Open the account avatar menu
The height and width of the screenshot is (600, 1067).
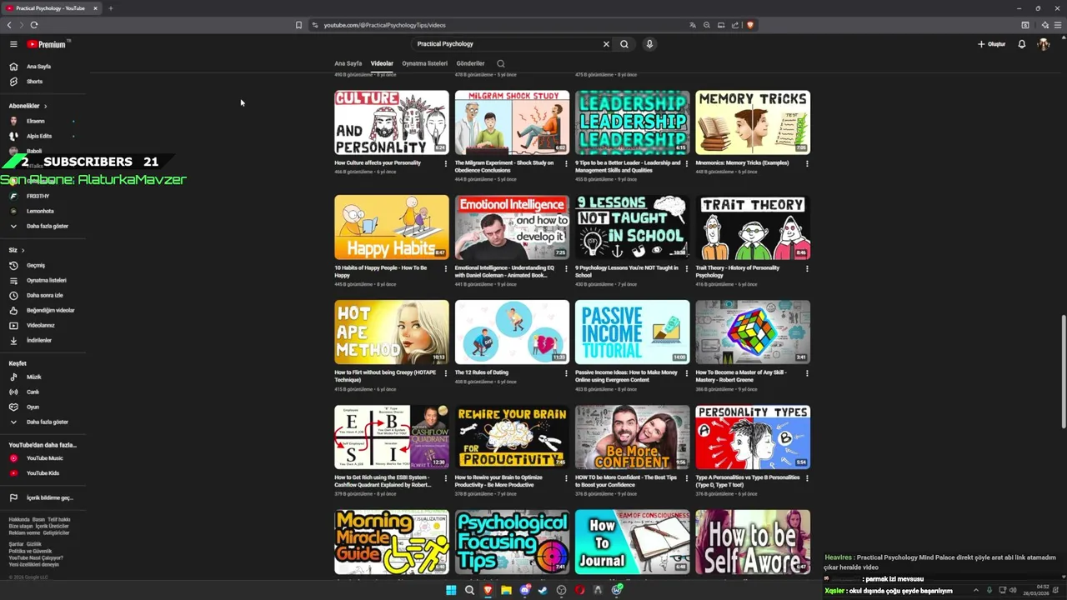coord(1044,44)
